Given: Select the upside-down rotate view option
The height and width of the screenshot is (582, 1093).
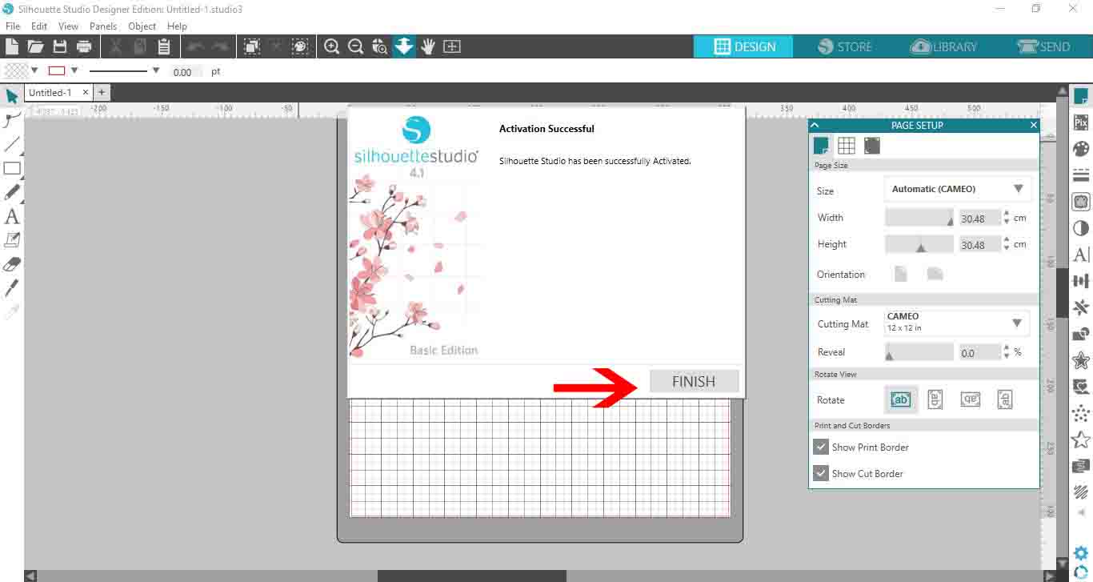Looking at the screenshot, I should (970, 399).
